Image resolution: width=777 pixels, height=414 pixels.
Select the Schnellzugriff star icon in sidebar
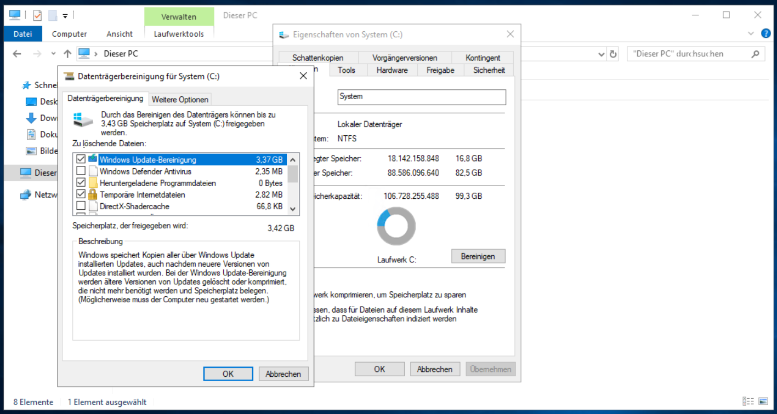26,85
